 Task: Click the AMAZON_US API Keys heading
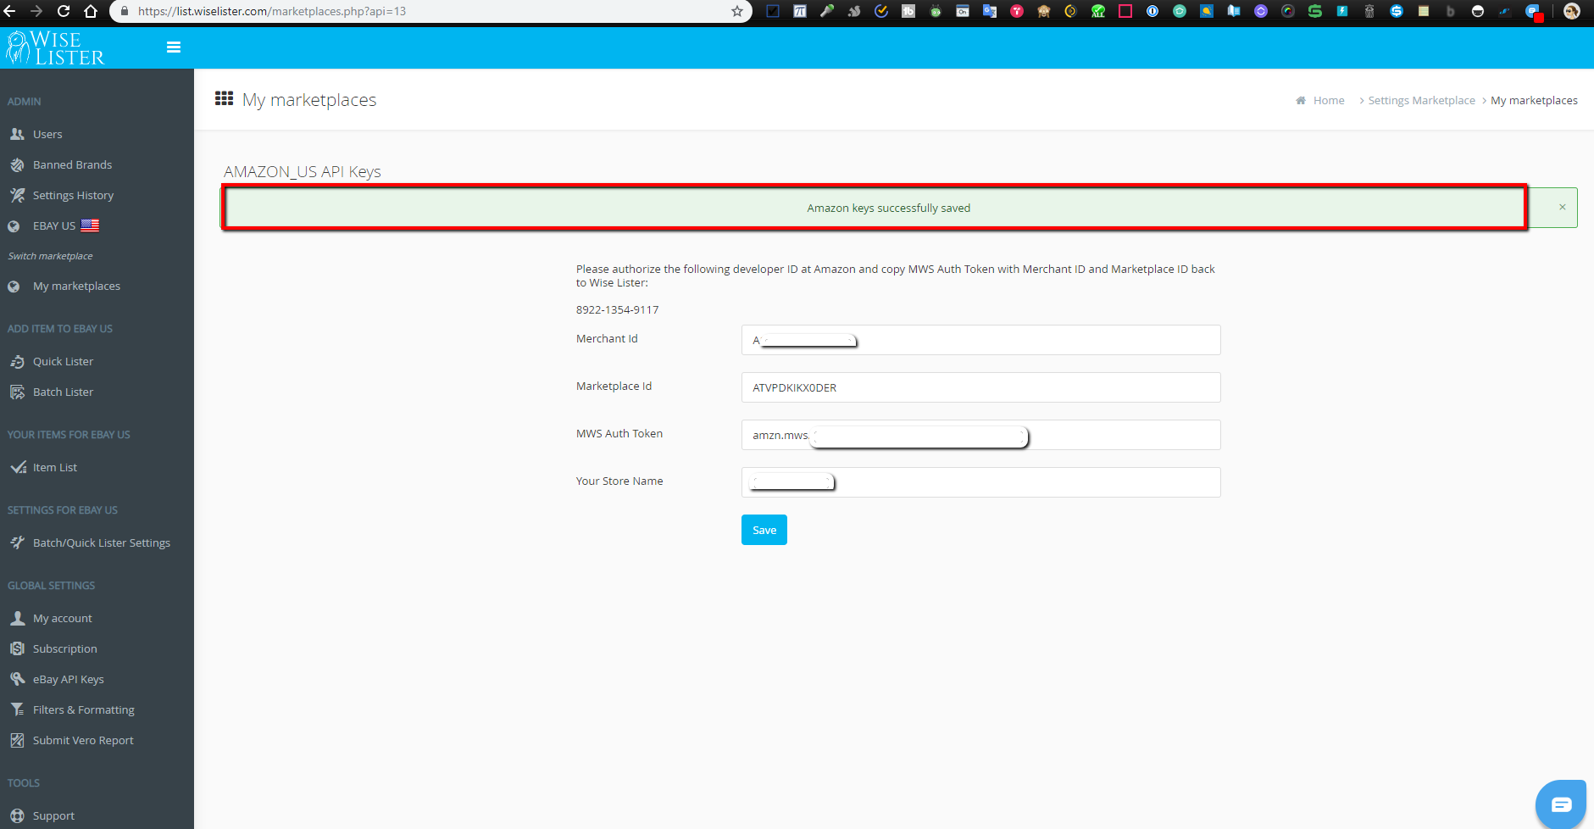tap(303, 171)
